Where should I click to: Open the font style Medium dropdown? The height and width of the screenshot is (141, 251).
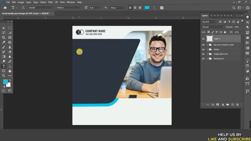pos(69,8)
